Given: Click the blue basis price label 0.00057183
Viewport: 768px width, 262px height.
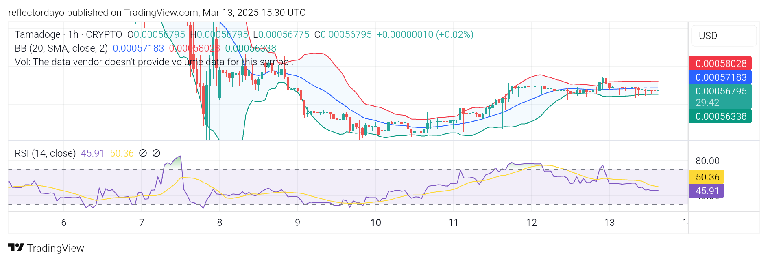Looking at the screenshot, I should [720, 77].
